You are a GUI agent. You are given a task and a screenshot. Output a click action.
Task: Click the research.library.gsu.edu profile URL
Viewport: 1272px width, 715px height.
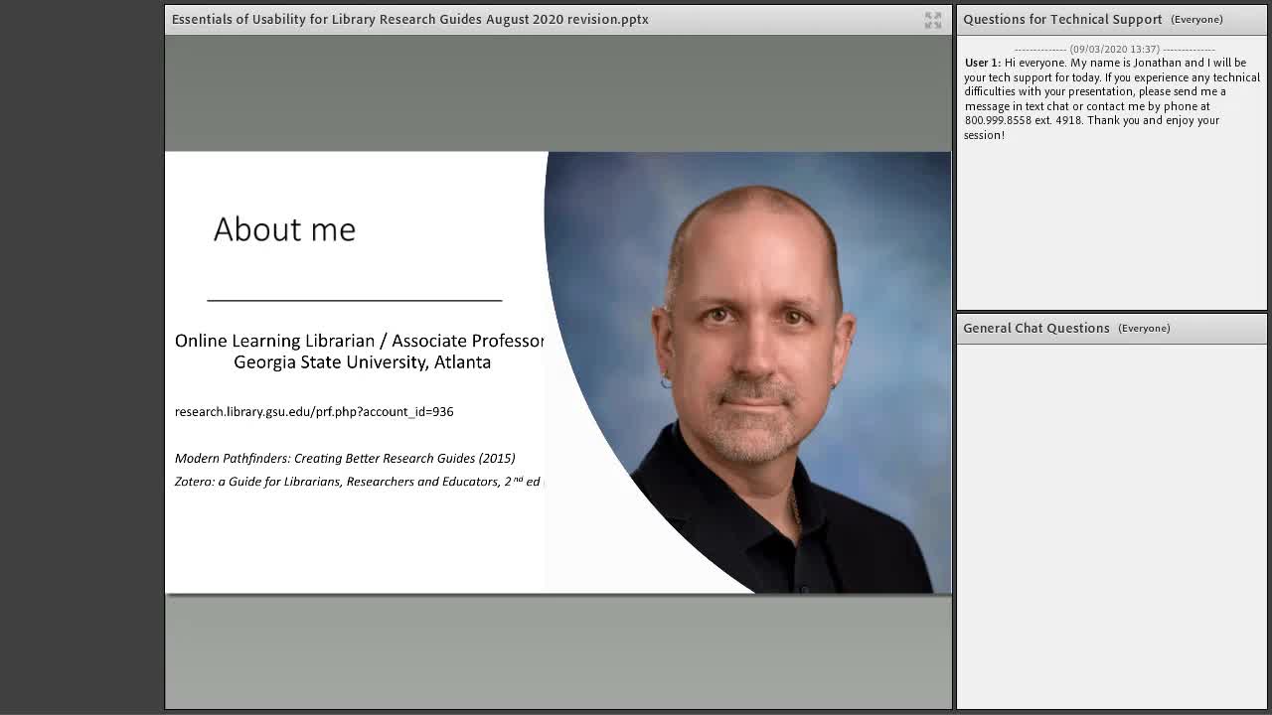[x=314, y=411]
